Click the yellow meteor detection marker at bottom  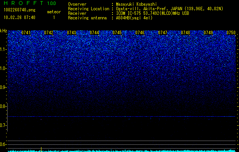pyautogui.click(x=41, y=149)
